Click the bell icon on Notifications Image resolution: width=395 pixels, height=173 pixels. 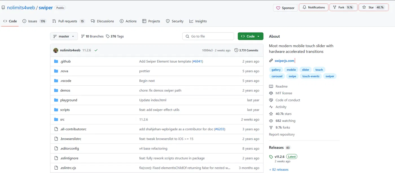click(304, 7)
